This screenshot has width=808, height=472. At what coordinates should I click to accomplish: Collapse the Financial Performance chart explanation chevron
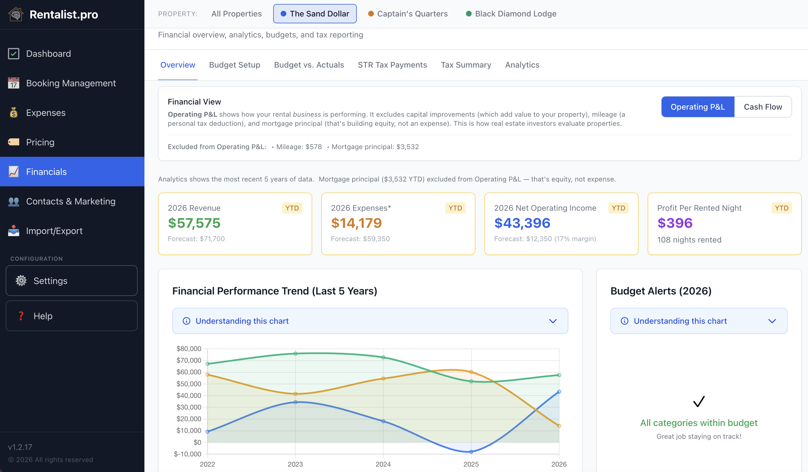point(552,321)
